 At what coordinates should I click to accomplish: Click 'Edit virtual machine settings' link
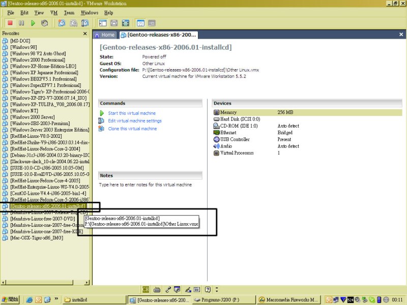tap(134, 121)
